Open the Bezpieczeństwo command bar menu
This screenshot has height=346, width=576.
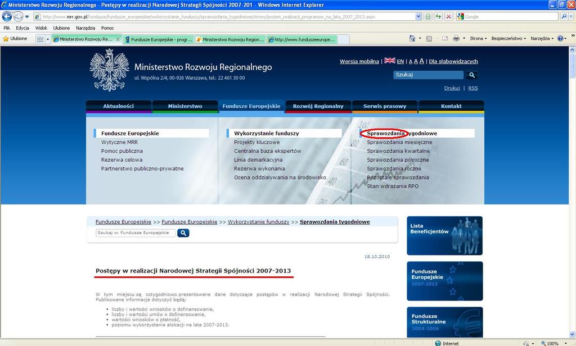click(508, 38)
